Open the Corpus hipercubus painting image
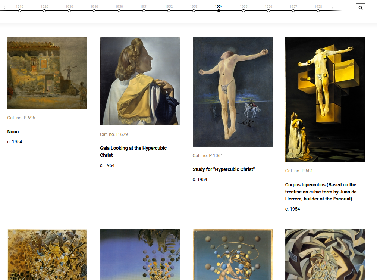The image size is (377, 280). click(325, 99)
